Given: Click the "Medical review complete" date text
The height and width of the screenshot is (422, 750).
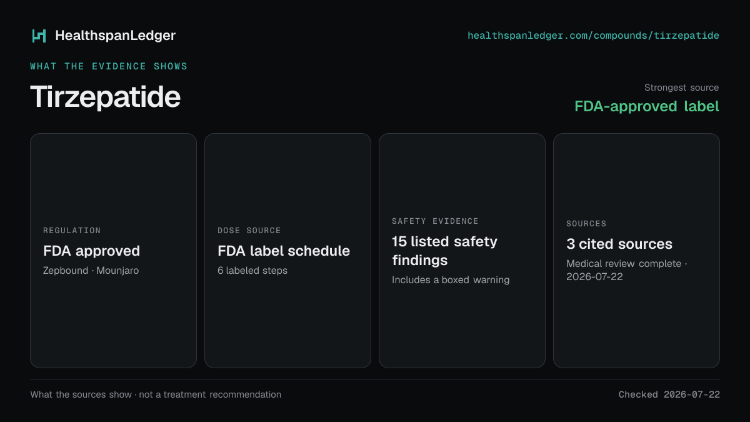Looking at the screenshot, I should click(x=626, y=270).
